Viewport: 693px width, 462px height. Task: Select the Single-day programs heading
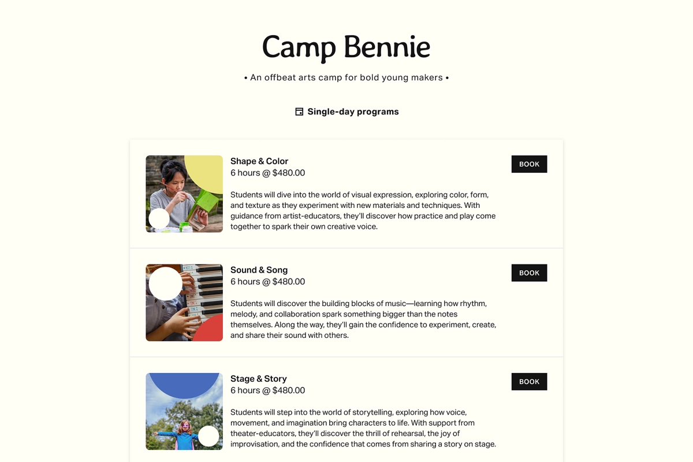pos(353,112)
